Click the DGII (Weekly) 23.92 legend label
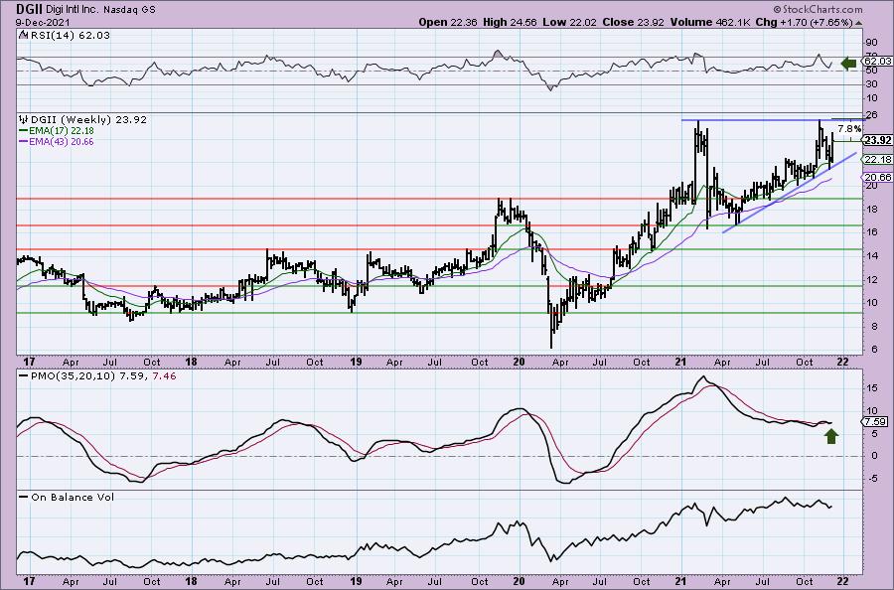 [x=88, y=120]
